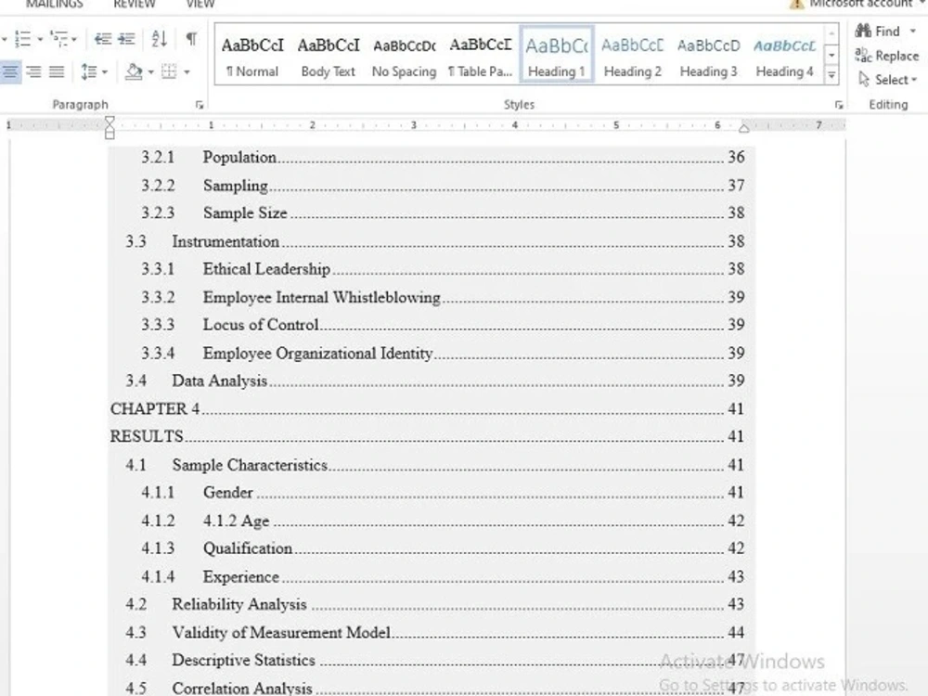Image resolution: width=928 pixels, height=696 pixels.
Task: Switch to the REVIEW ribbon tab
Action: click(x=134, y=4)
